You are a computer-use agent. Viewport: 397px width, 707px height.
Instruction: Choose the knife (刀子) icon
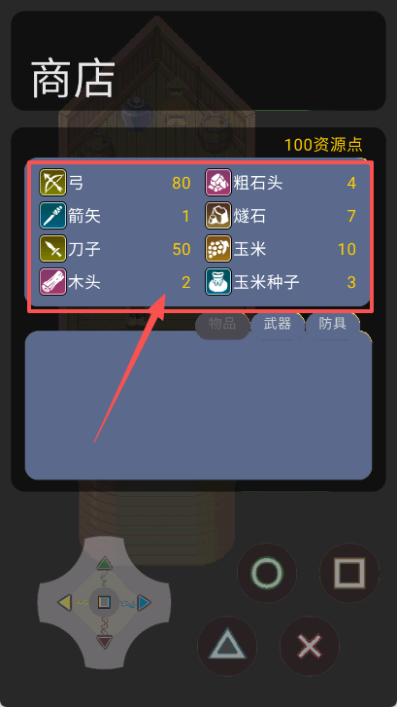(x=52, y=249)
